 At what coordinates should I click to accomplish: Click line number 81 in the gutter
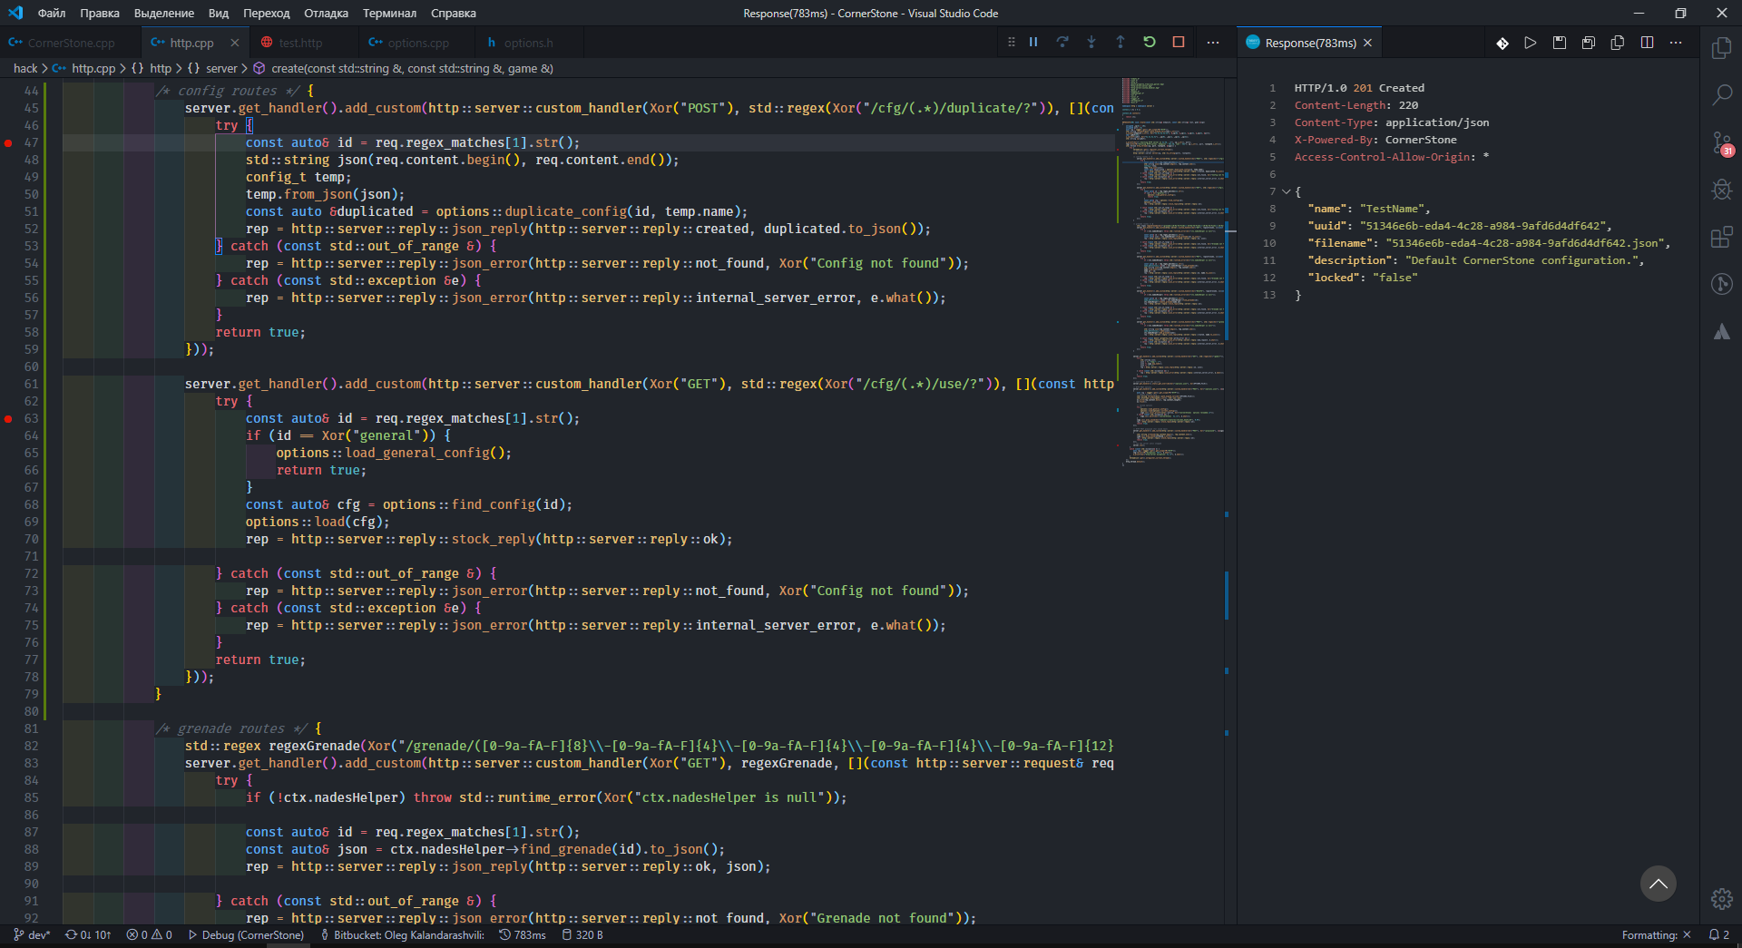coord(31,728)
